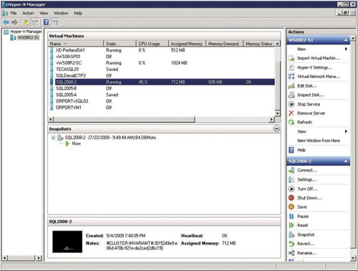The image size is (358, 271).
Task: Open the Help menu in menu bar
Action: 78,13
